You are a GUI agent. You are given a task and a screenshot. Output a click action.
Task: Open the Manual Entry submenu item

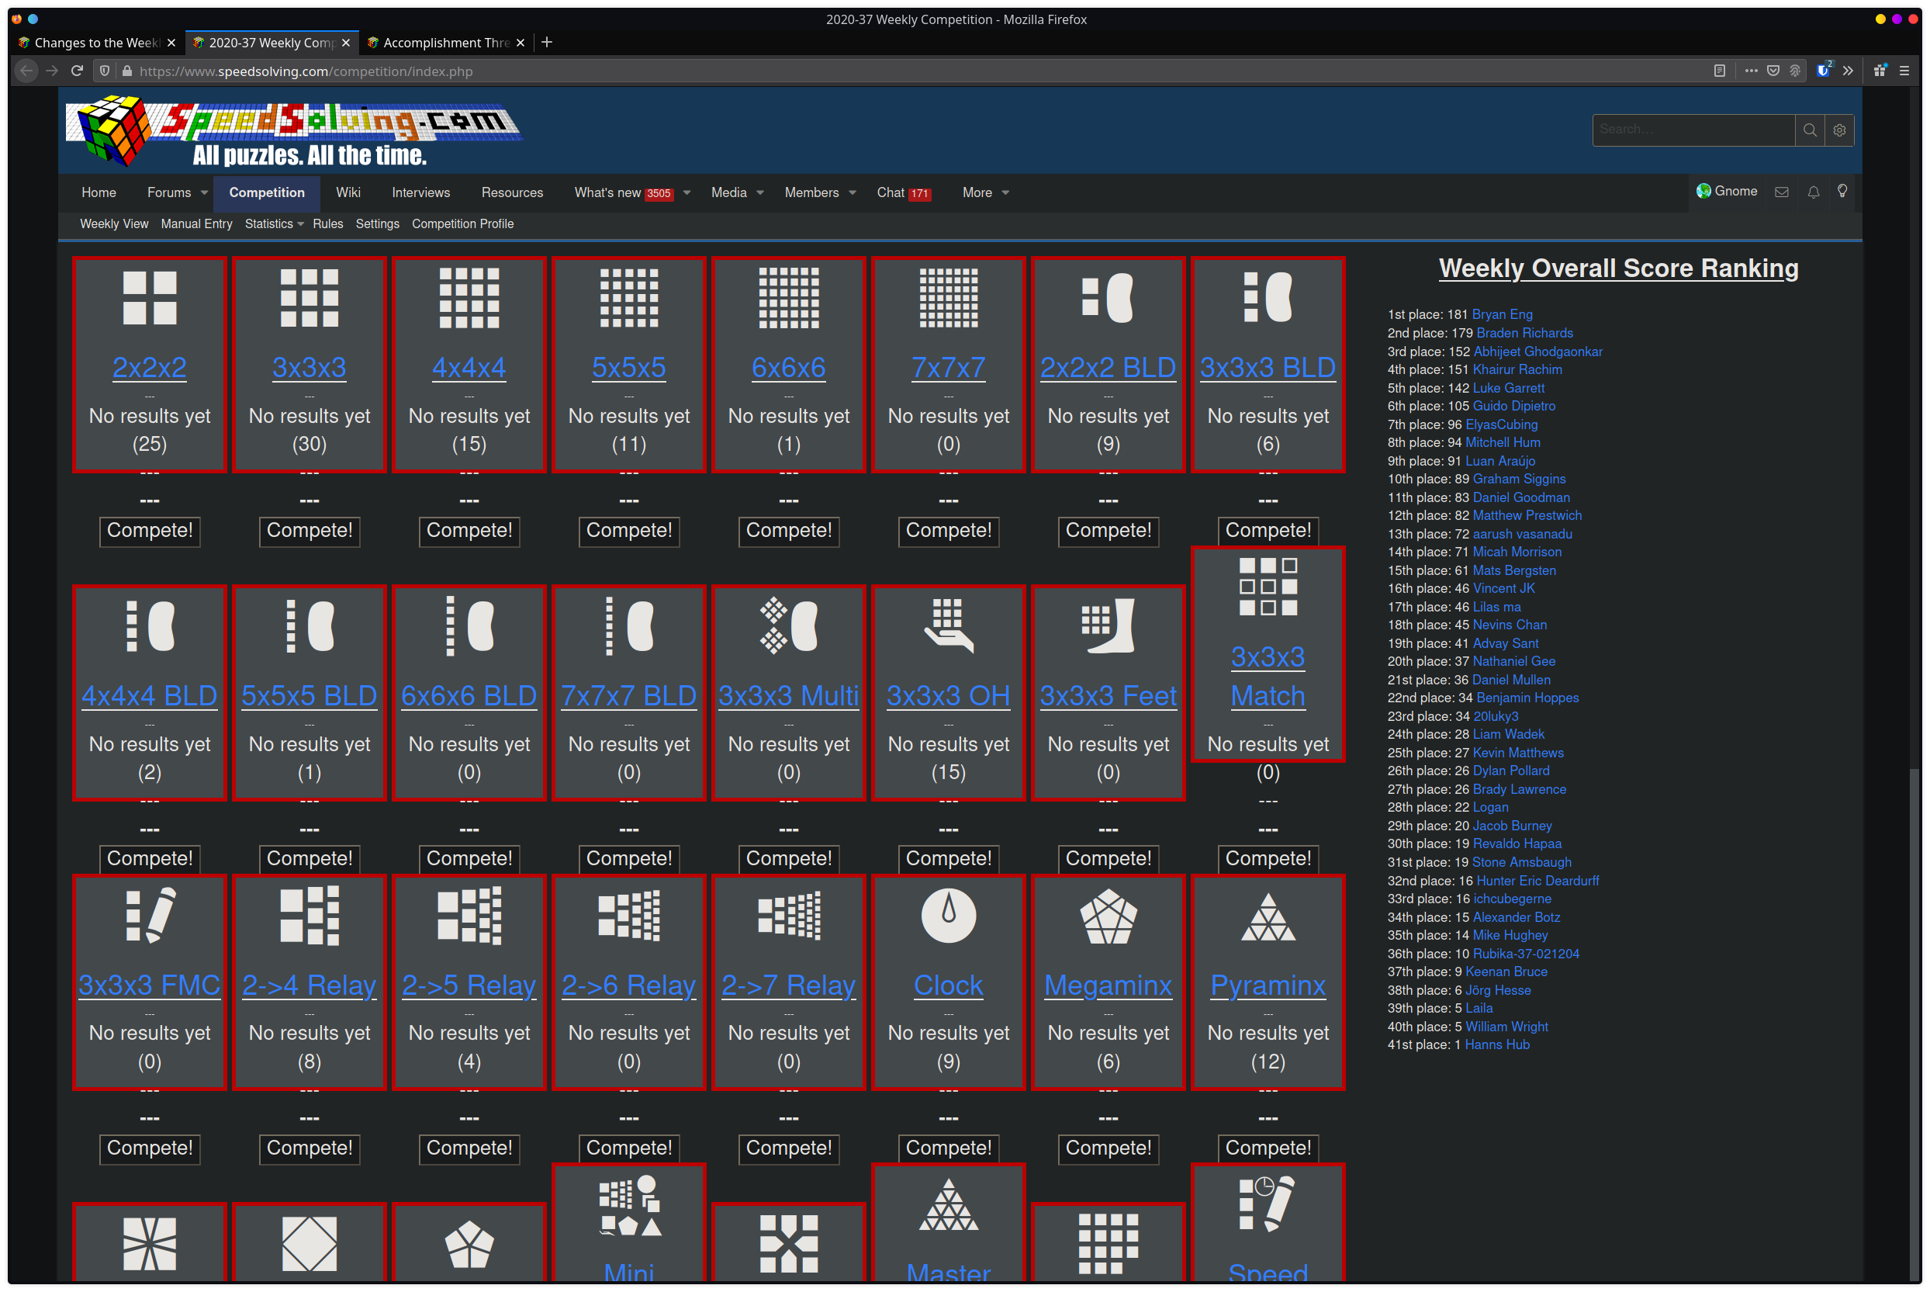196,224
